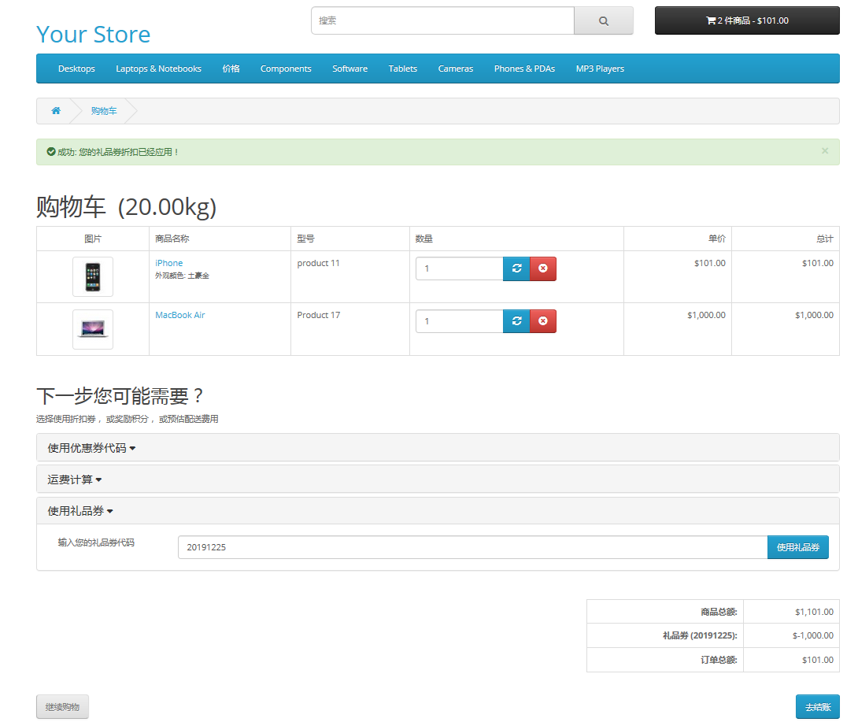Edit the MacBook Air quantity field
Viewport: 858px width, 722px height.
pyautogui.click(x=460, y=320)
